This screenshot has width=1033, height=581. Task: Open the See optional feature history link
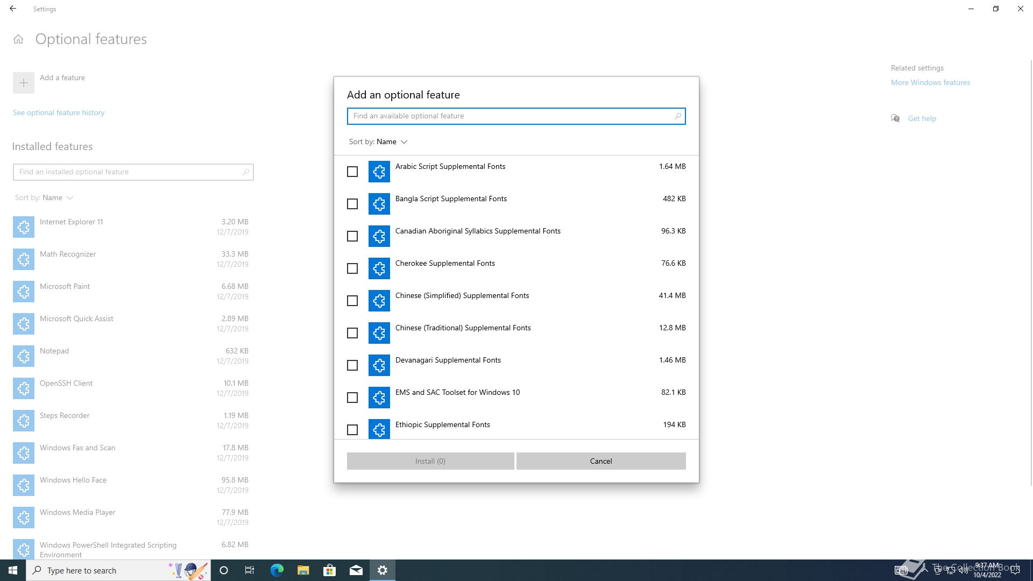59,112
